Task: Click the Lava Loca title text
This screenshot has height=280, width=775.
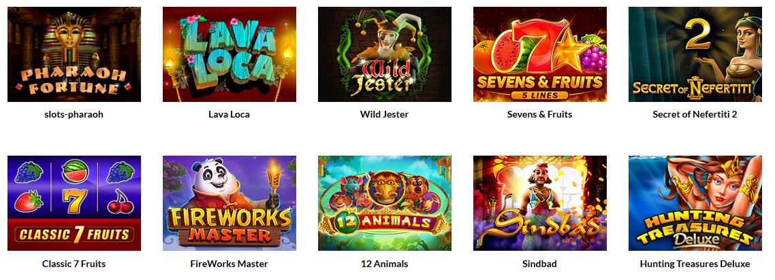Action: coord(230,114)
